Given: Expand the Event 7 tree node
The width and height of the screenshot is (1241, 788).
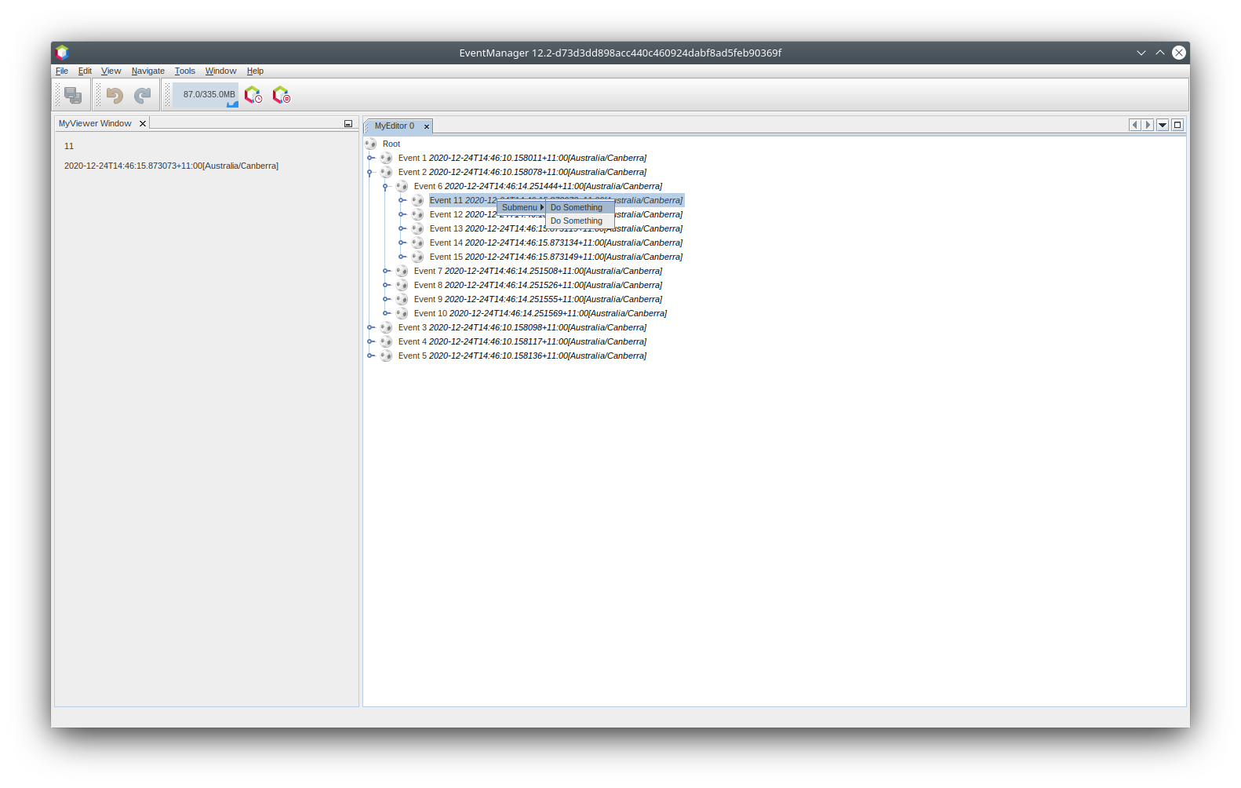Looking at the screenshot, I should (386, 271).
